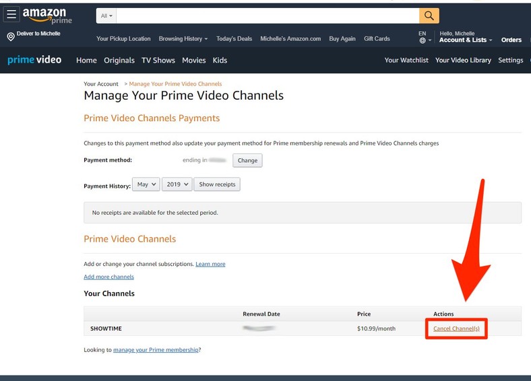Screen dimensions: 531x381
Task: Click the Show receipts button
Action: (x=217, y=184)
